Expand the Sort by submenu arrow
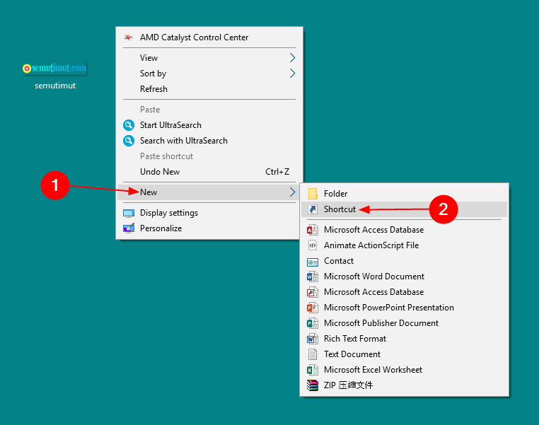 [292, 73]
